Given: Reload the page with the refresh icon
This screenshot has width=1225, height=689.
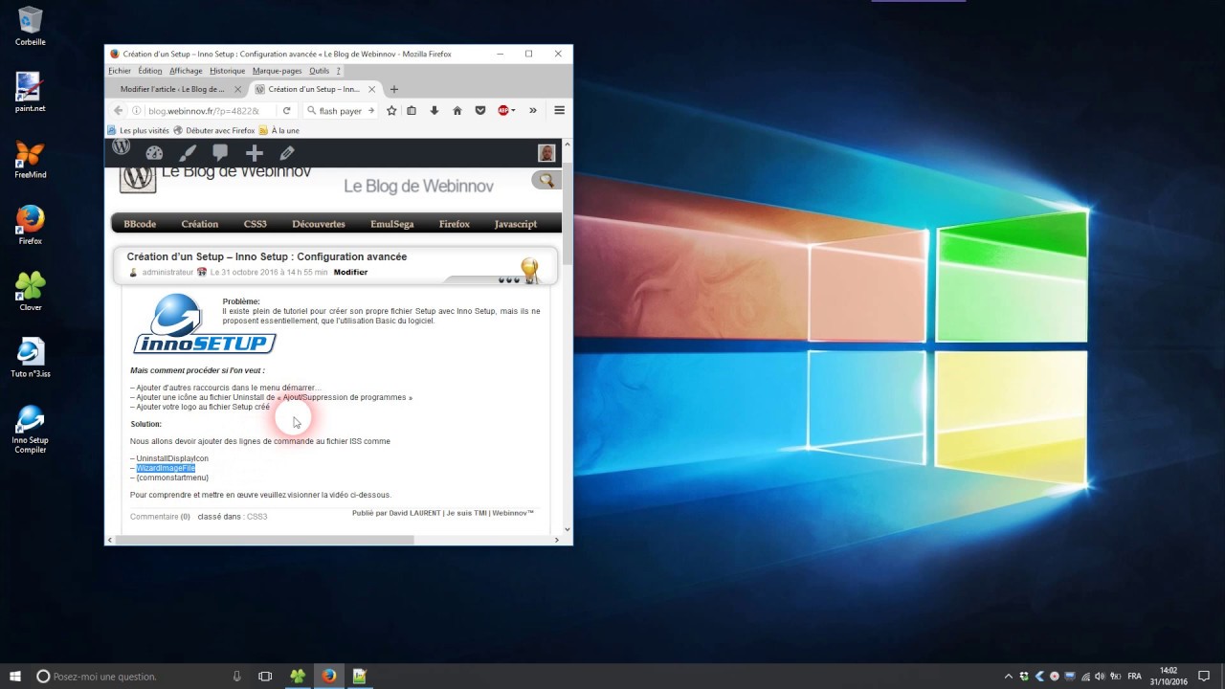Looking at the screenshot, I should coord(286,111).
